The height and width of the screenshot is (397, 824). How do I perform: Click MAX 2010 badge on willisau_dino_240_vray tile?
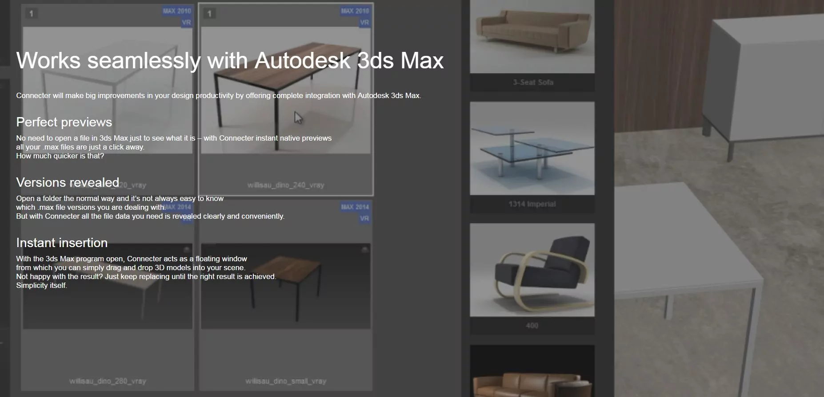click(355, 11)
